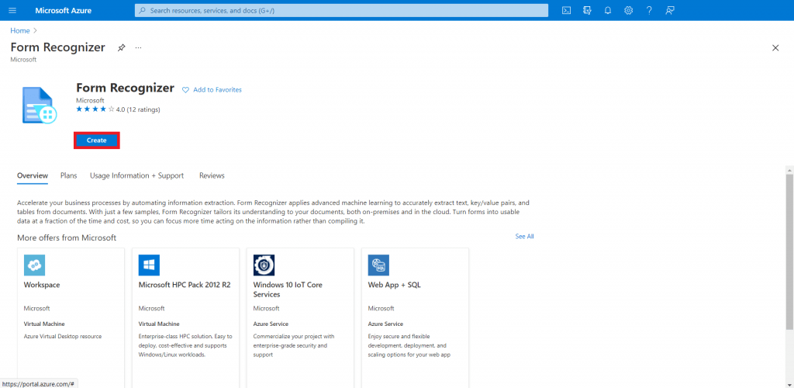The image size is (794, 388).
Task: Open the portal hamburger menu
Action: tap(12, 10)
